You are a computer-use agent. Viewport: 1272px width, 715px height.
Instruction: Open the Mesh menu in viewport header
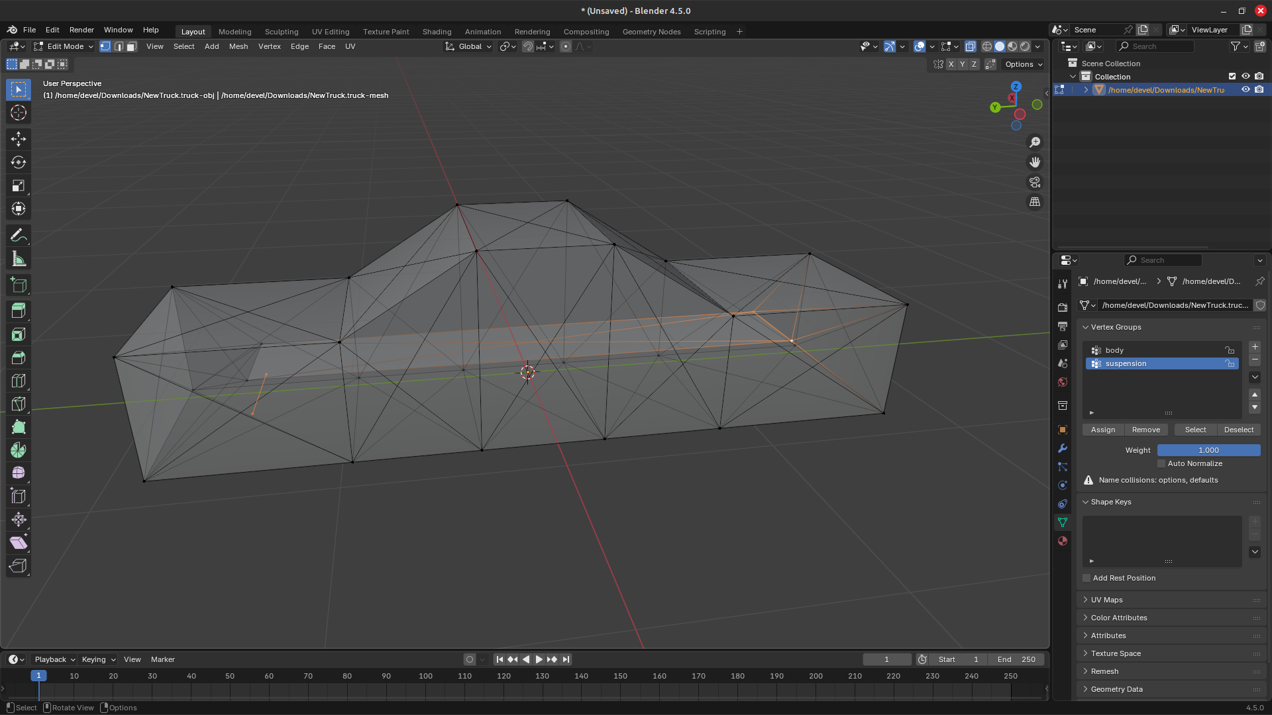(x=238, y=46)
